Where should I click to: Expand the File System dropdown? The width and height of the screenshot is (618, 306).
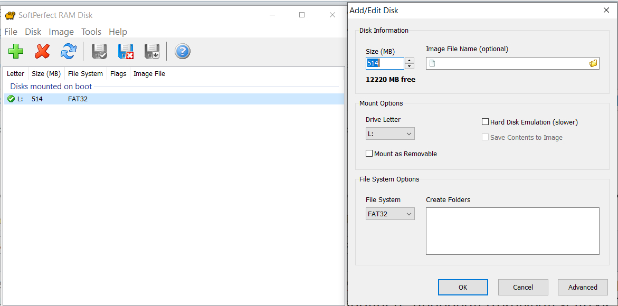(x=390, y=214)
